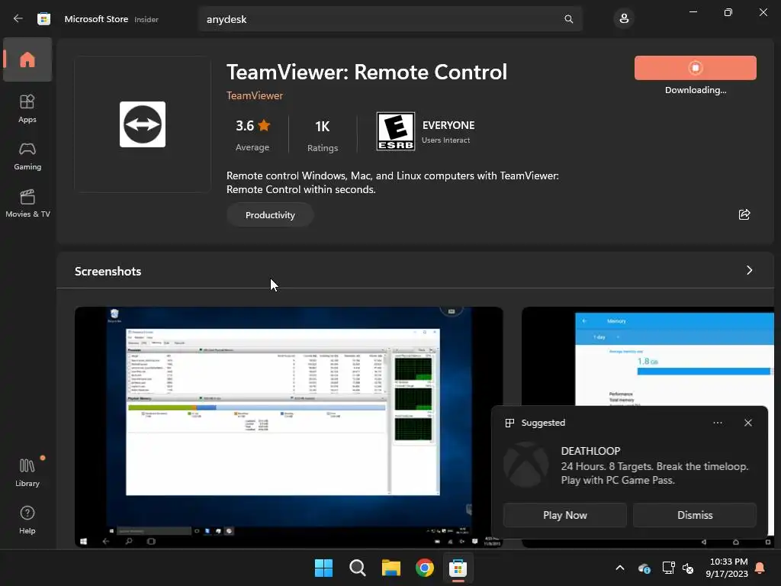Click the muted volume tray icon
The image size is (781, 586).
click(689, 568)
